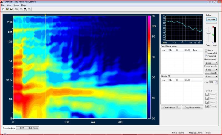
Task: Uncheck the Measured checkbox
Action: [x=206, y=56]
